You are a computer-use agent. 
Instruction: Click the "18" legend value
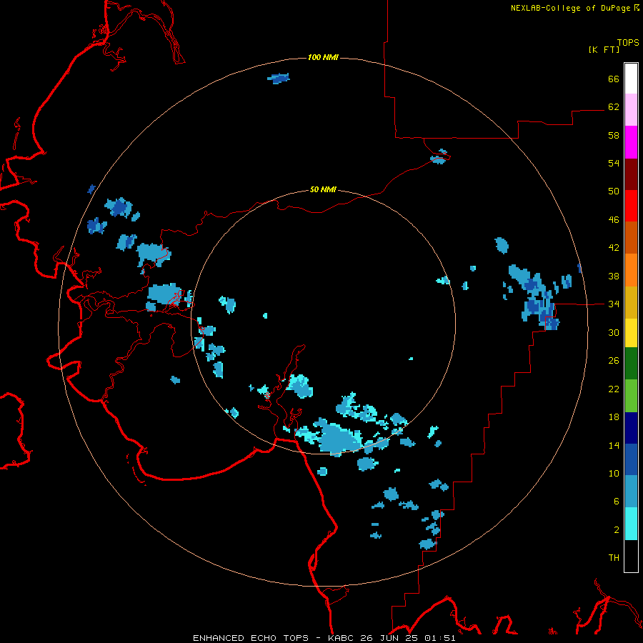(614, 417)
